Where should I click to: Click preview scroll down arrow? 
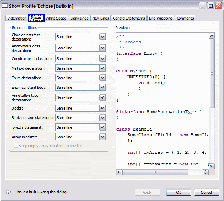click(212, 166)
